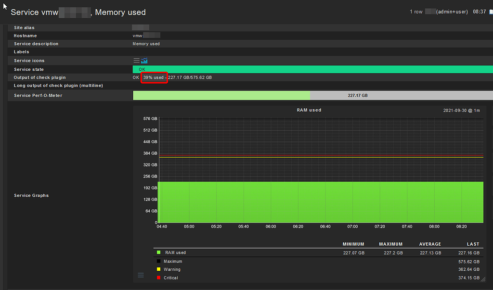
Task: Open the graph export hamburger menu
Action: pos(141,275)
